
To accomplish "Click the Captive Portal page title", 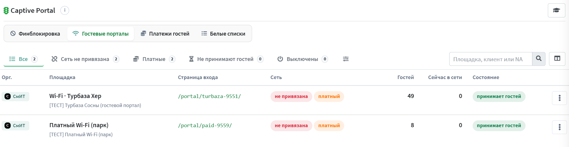I will [x=33, y=10].
